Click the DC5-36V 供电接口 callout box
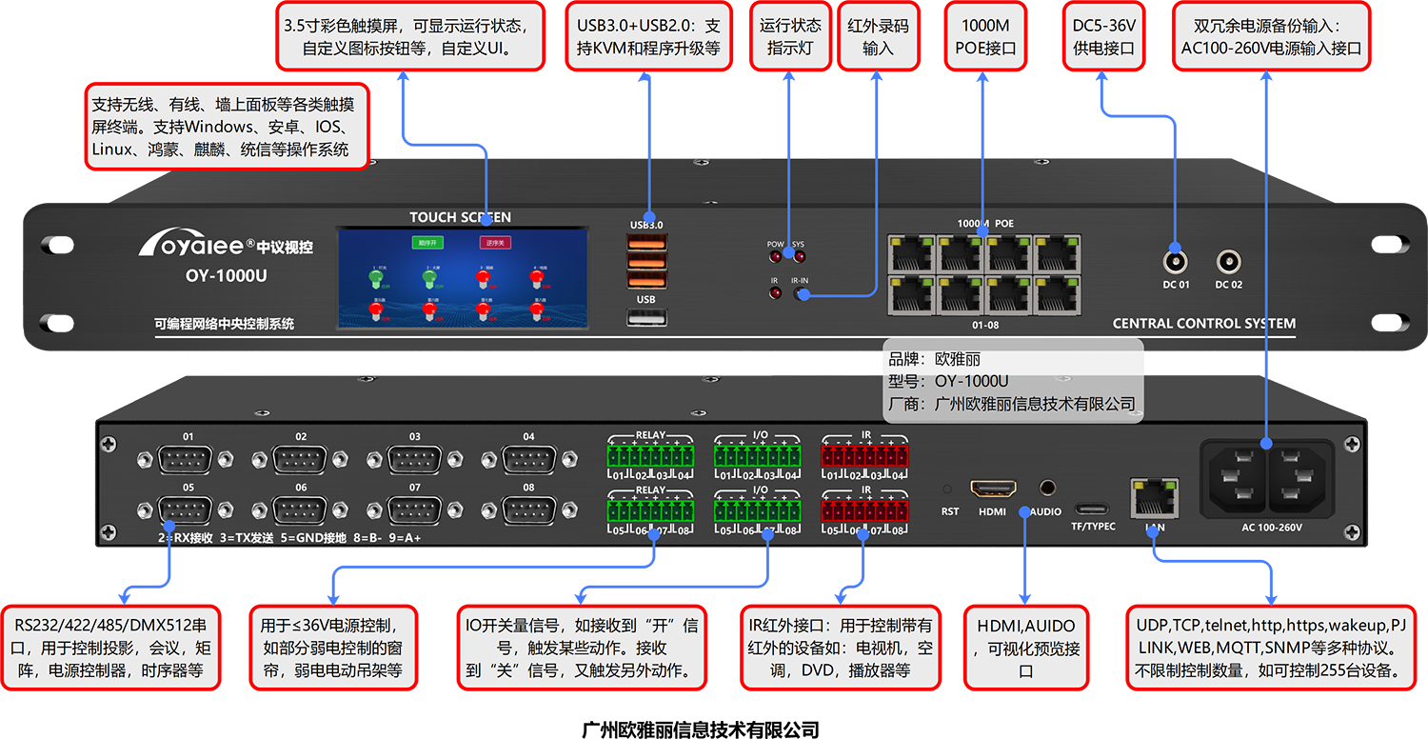The image size is (1428, 739). click(x=1104, y=37)
